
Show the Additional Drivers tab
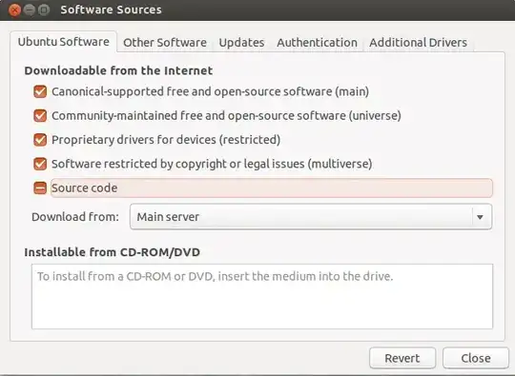point(418,43)
